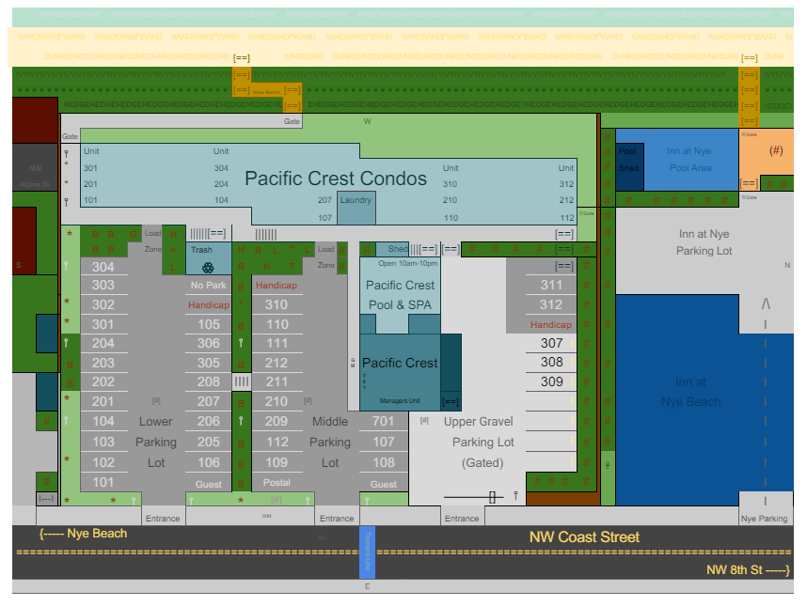This screenshot has width=807, height=606.
Task: Click the Nye Parking label
Action: [765, 519]
